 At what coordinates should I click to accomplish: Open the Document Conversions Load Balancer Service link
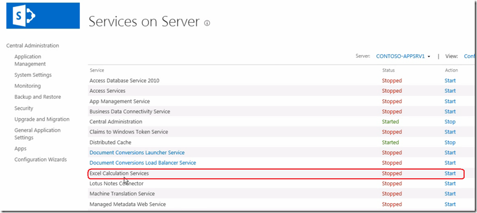pos(143,163)
